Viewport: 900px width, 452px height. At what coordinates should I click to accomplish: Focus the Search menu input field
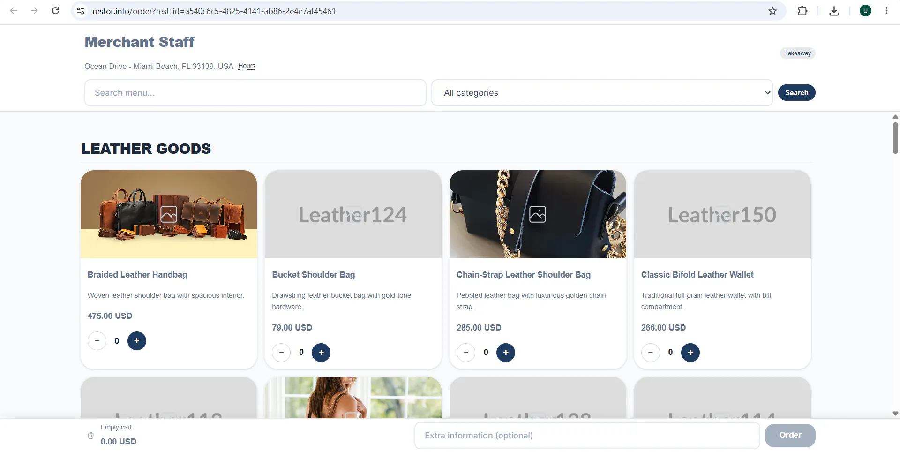255,93
